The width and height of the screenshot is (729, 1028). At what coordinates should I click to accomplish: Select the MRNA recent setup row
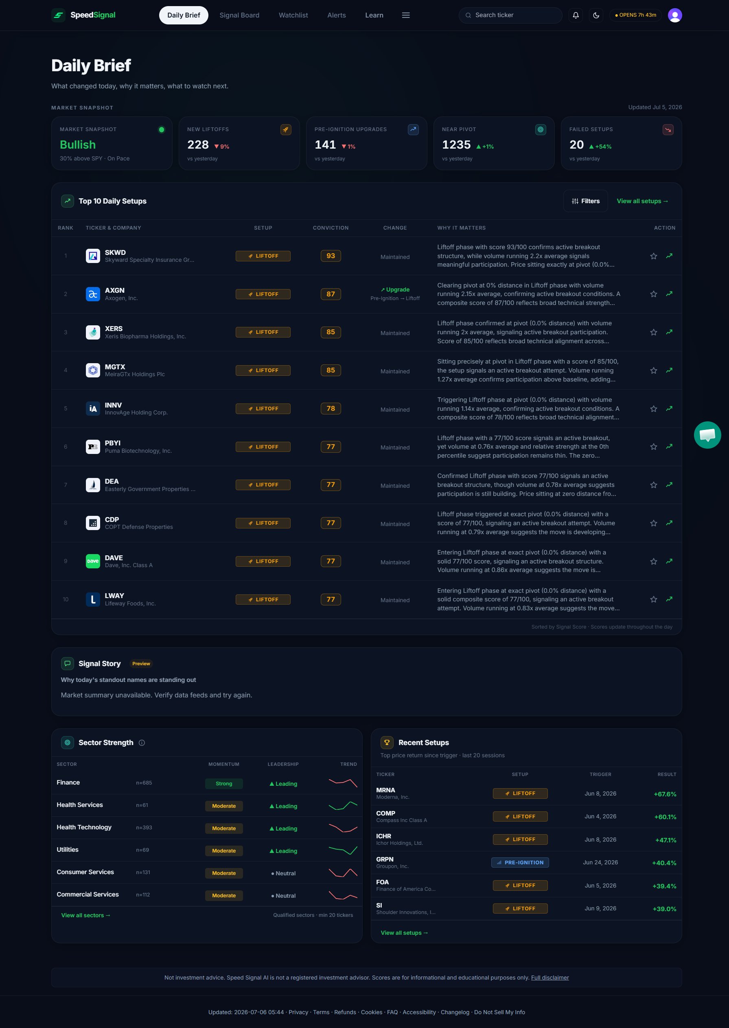click(x=526, y=793)
